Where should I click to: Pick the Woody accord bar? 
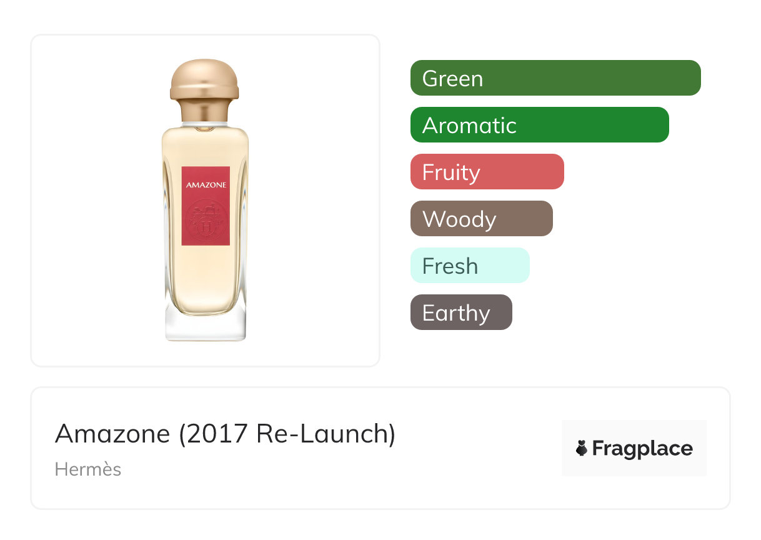[x=481, y=219]
